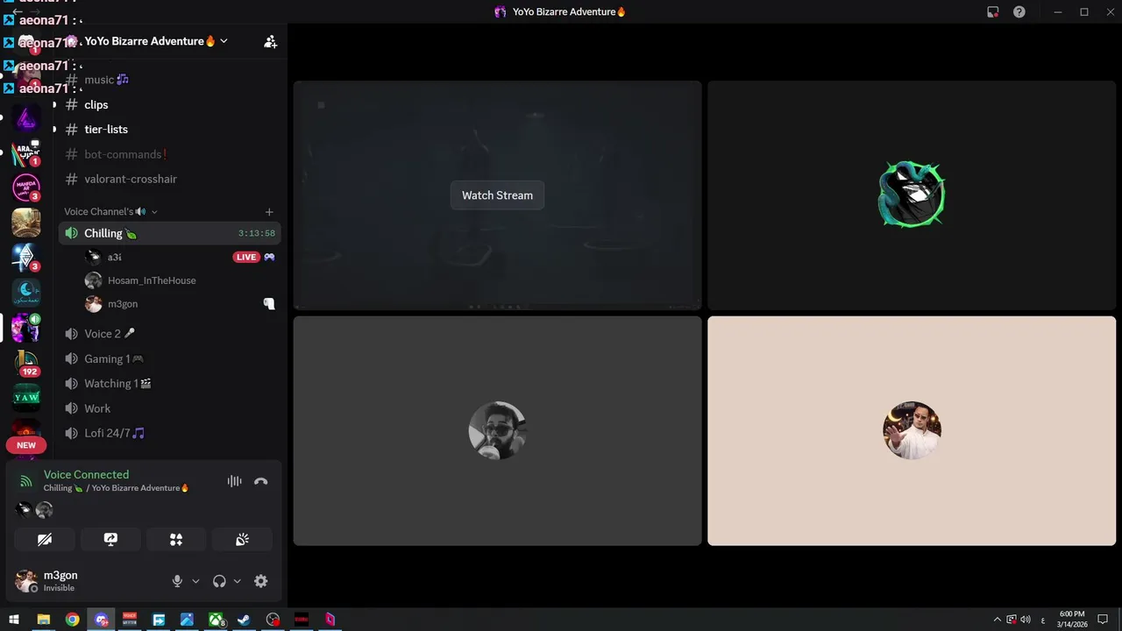Click the LIVE badge next to a3i
The height and width of the screenshot is (631, 1122).
(x=246, y=257)
